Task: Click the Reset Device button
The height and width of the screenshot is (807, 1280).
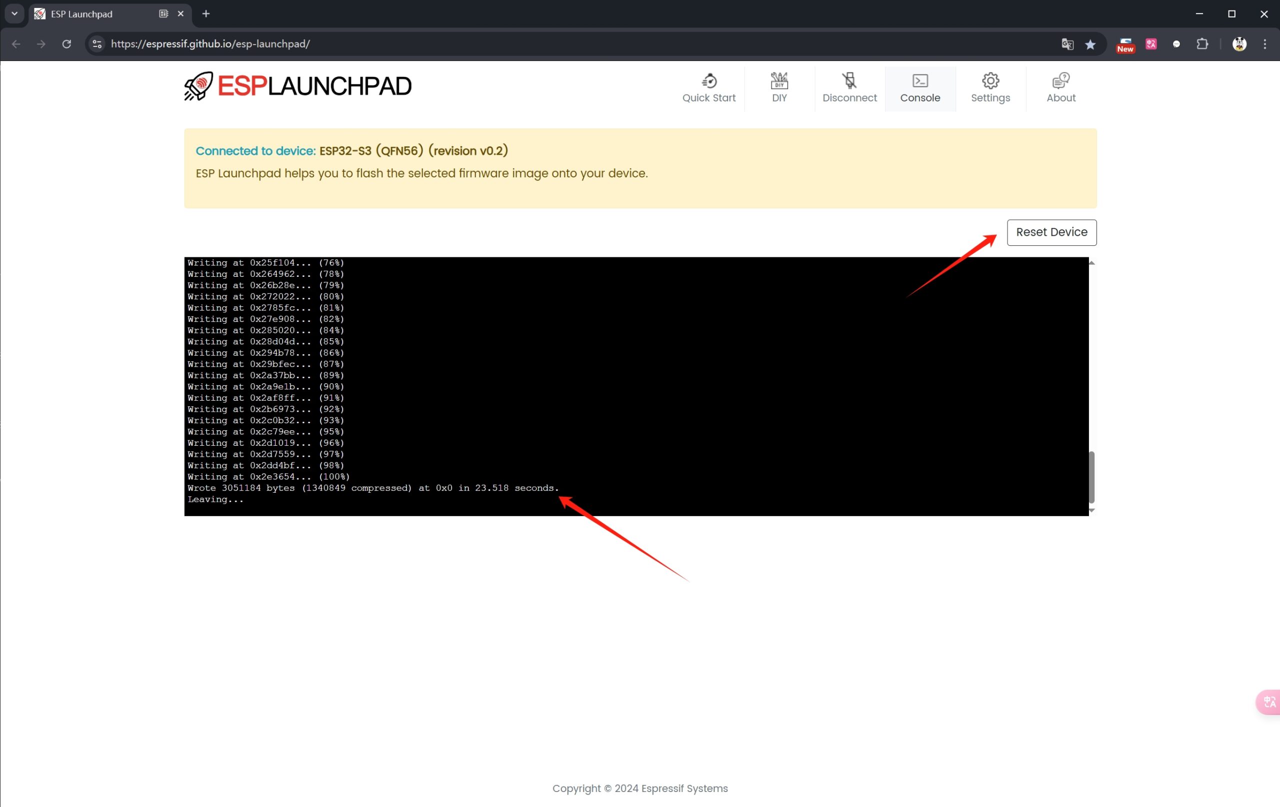Action: pos(1051,232)
